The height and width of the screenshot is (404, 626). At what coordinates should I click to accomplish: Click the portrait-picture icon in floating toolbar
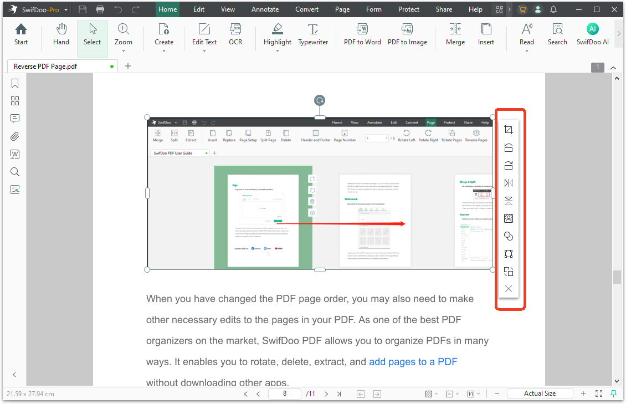coord(508,218)
